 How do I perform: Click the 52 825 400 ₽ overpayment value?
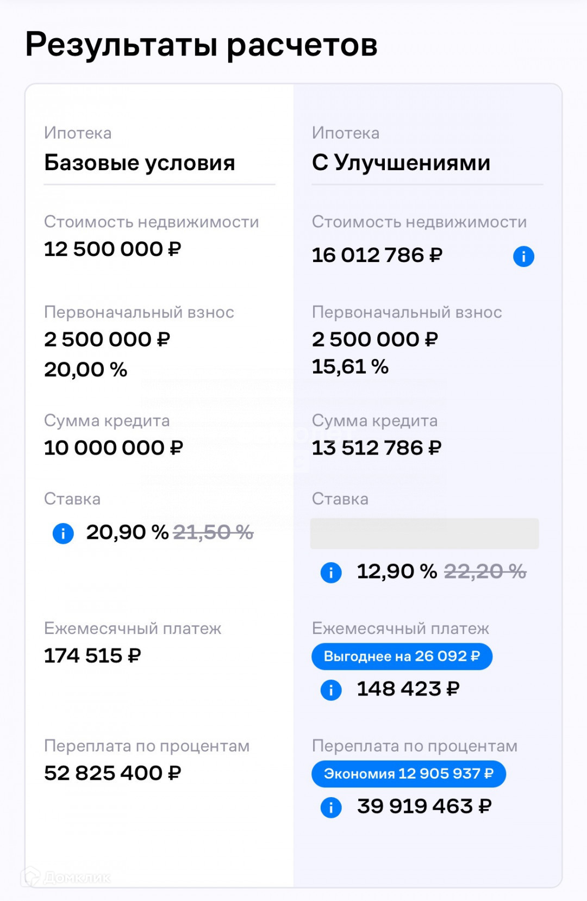[x=112, y=773]
